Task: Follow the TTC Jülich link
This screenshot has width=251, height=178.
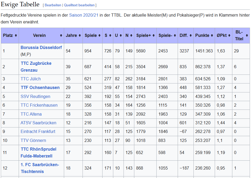Action: (30, 79)
